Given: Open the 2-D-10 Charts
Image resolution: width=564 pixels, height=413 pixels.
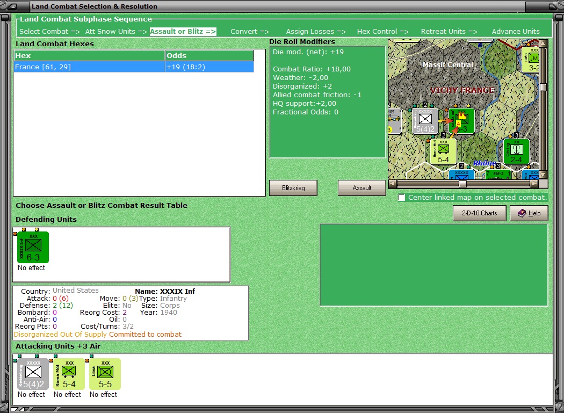Looking at the screenshot, I should tap(480, 213).
